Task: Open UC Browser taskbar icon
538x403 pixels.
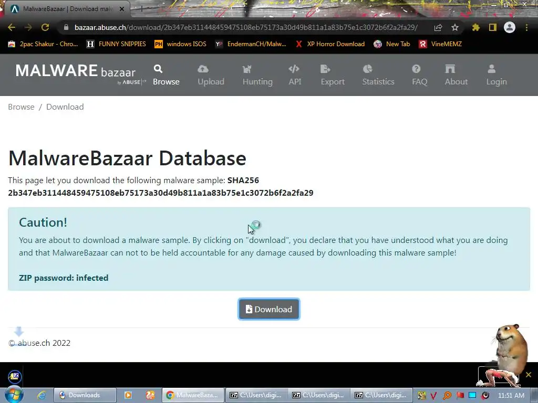Action: [x=150, y=395]
